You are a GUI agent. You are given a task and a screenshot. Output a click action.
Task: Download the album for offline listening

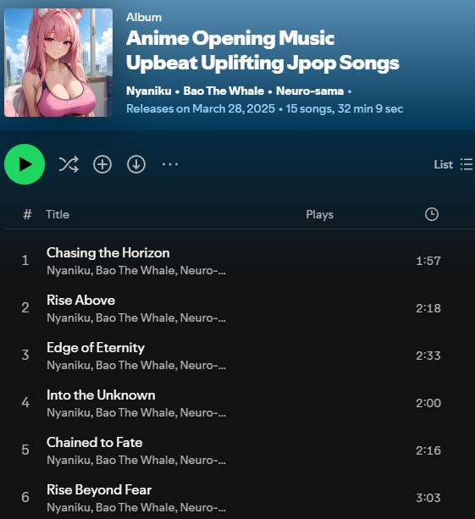(136, 164)
